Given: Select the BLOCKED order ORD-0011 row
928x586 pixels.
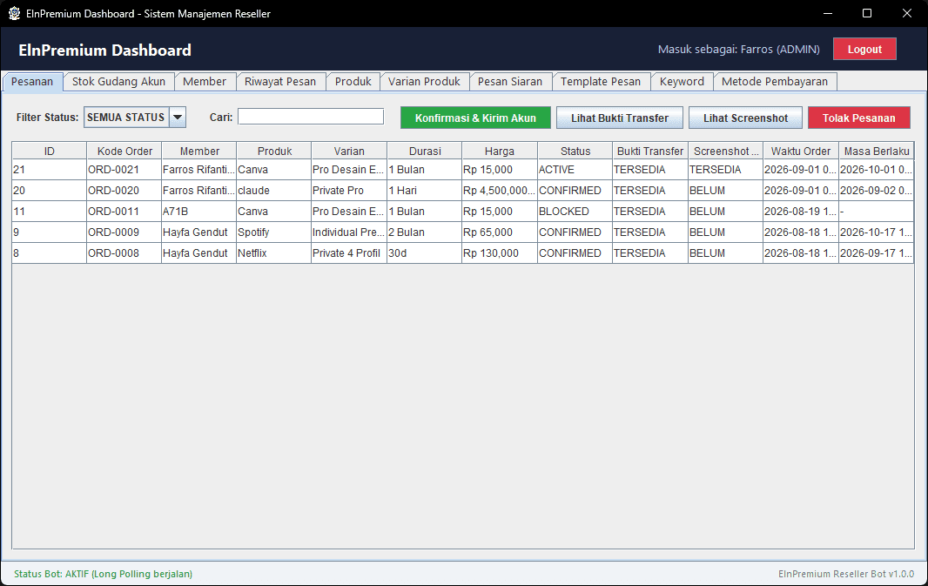Looking at the screenshot, I should [x=463, y=212].
